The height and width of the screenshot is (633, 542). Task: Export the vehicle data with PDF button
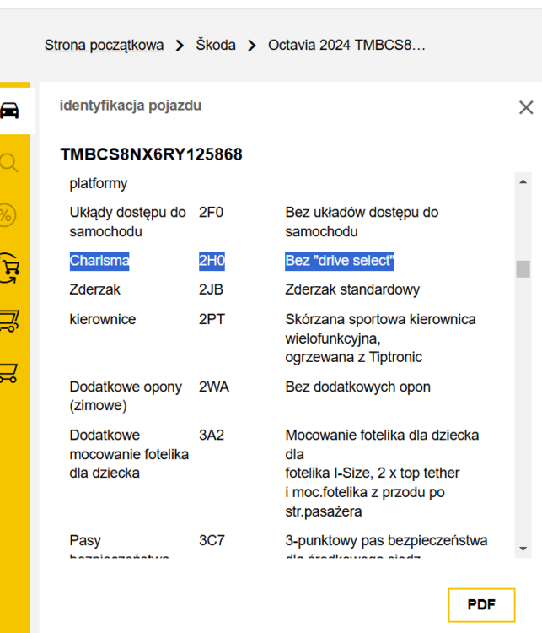point(481,605)
